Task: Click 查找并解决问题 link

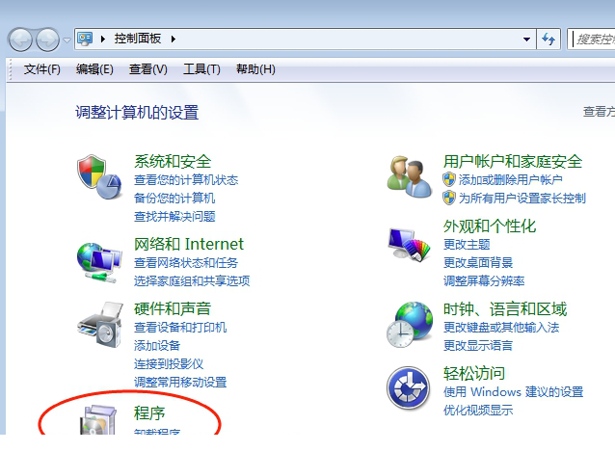Action: click(x=174, y=217)
